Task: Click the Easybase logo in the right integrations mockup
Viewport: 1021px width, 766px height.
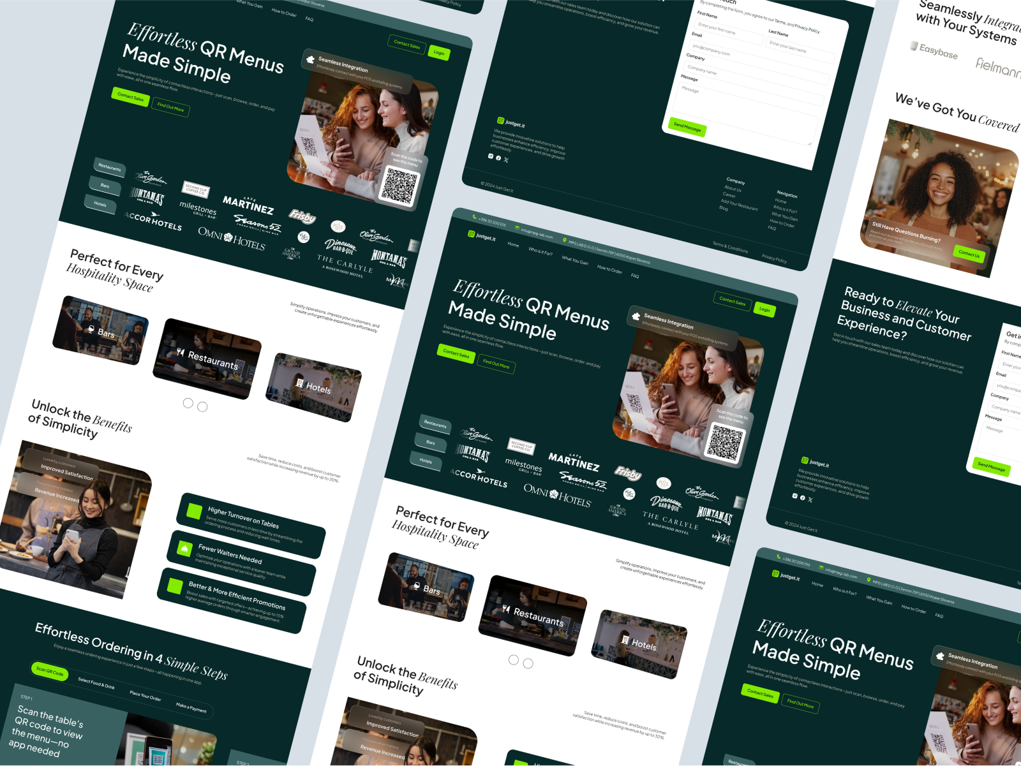Action: (x=934, y=50)
